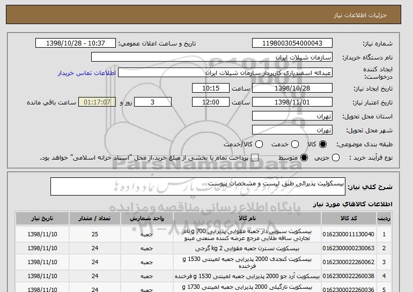
Task: Click the بیسکویت آرد جو 2000 item name
Action: click(x=247, y=276)
